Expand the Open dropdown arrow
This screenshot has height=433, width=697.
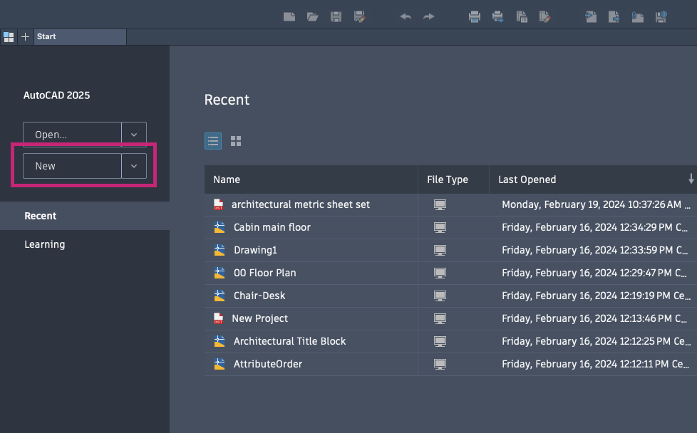tap(134, 135)
